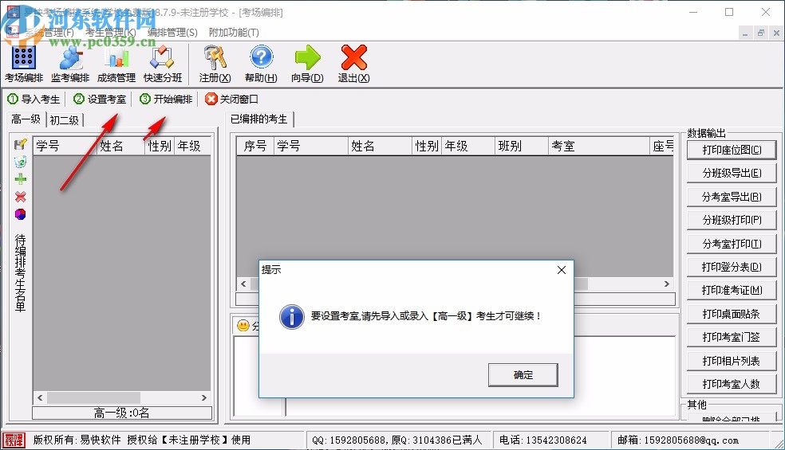
Task: Switch to the 初二级 tab
Action: [x=65, y=120]
